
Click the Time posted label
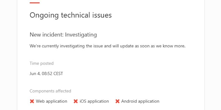pyautogui.click(x=41, y=63)
